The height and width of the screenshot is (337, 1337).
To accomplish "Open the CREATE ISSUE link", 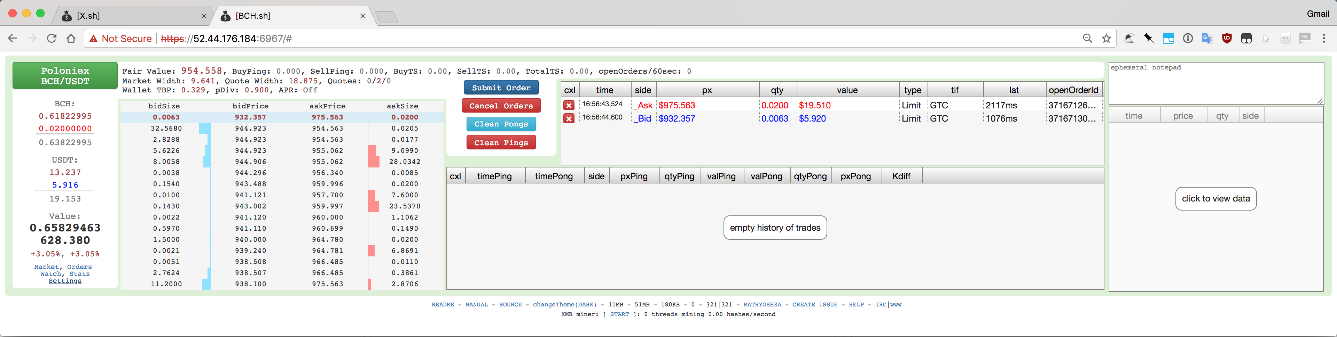I will 815,304.
